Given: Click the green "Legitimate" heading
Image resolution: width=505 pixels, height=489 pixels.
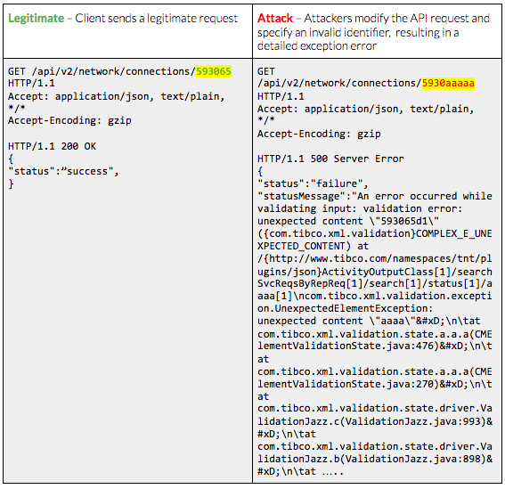Looking at the screenshot, I should [36, 19].
